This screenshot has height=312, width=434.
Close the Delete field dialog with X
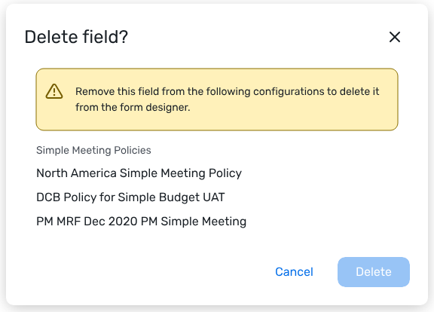point(394,37)
